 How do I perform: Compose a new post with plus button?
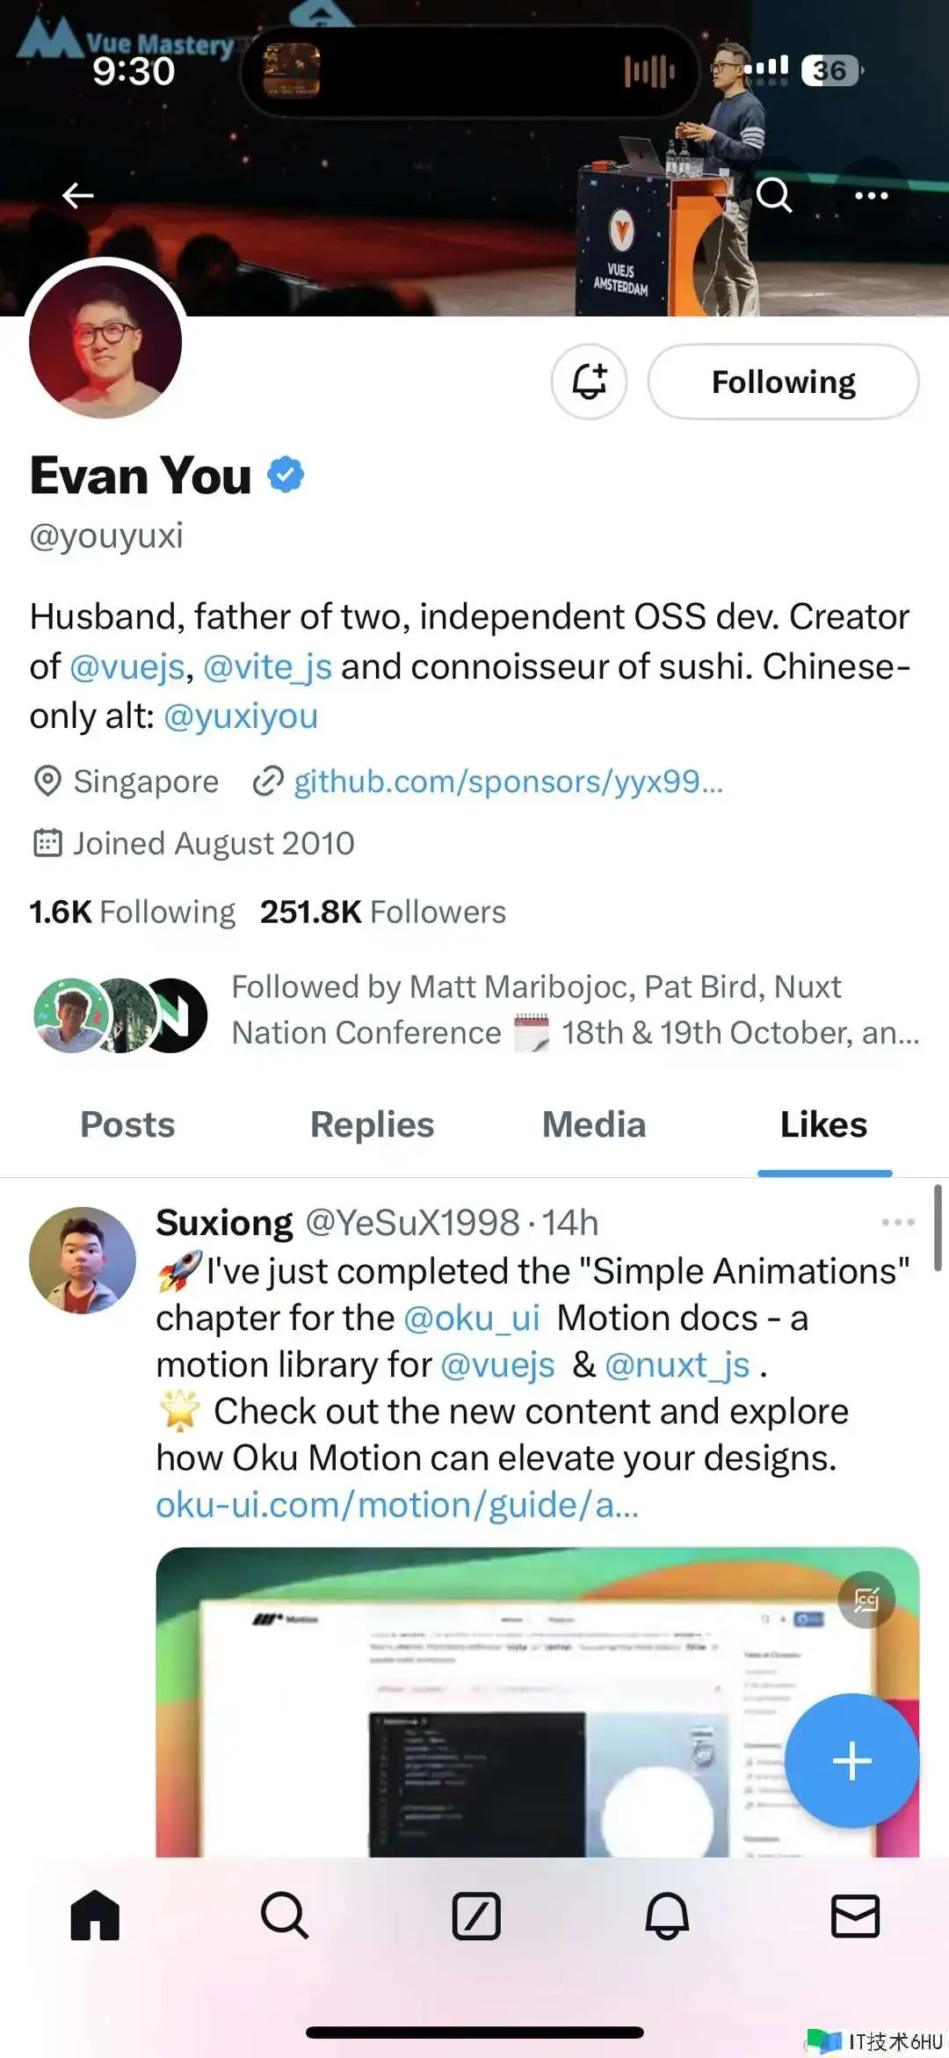click(851, 1760)
